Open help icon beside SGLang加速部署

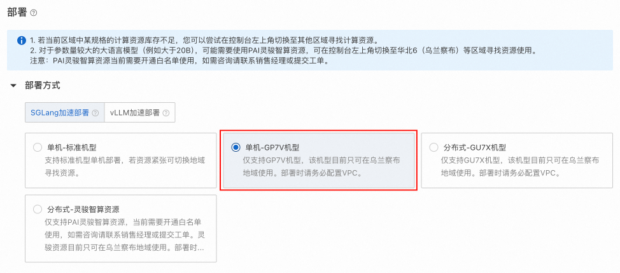(95, 113)
